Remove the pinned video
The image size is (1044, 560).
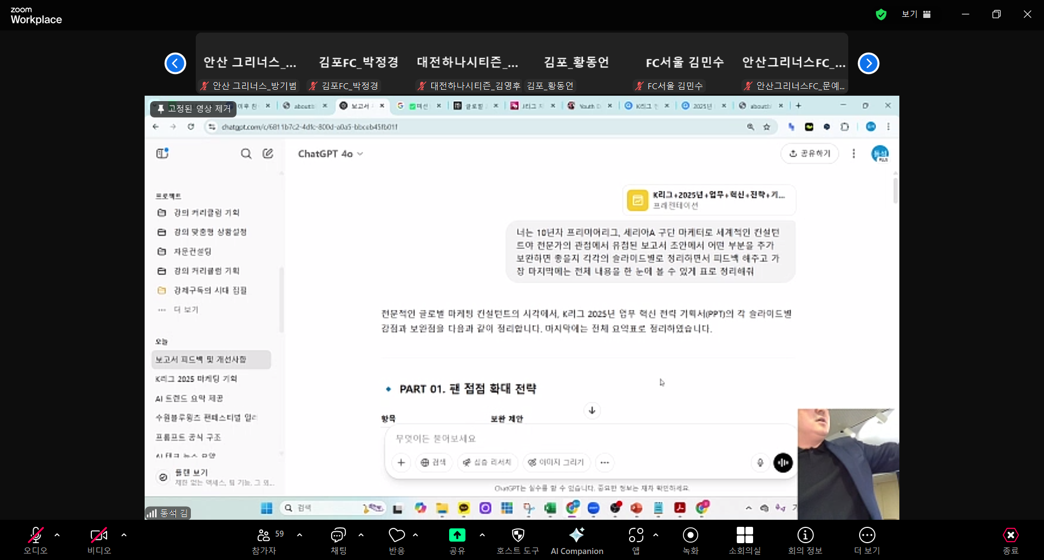pos(194,109)
